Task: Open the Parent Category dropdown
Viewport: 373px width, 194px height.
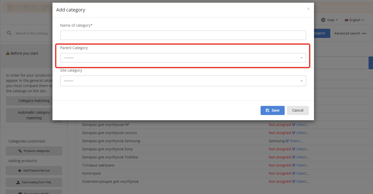Action: 183,58
